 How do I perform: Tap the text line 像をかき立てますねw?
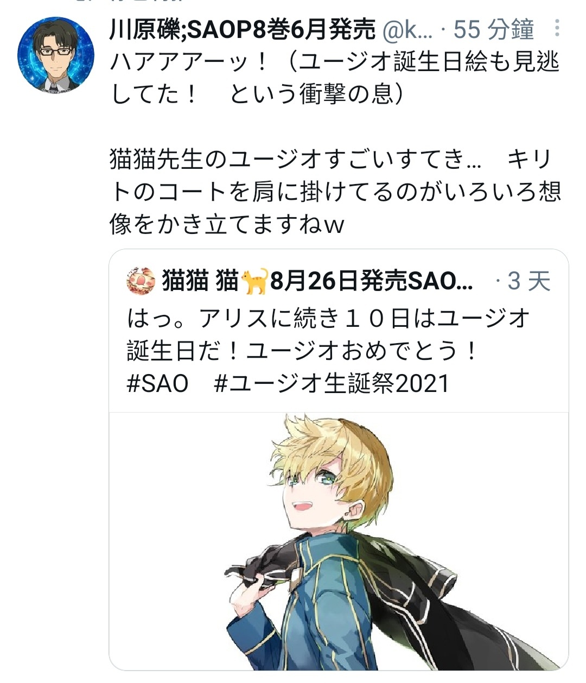point(227,223)
